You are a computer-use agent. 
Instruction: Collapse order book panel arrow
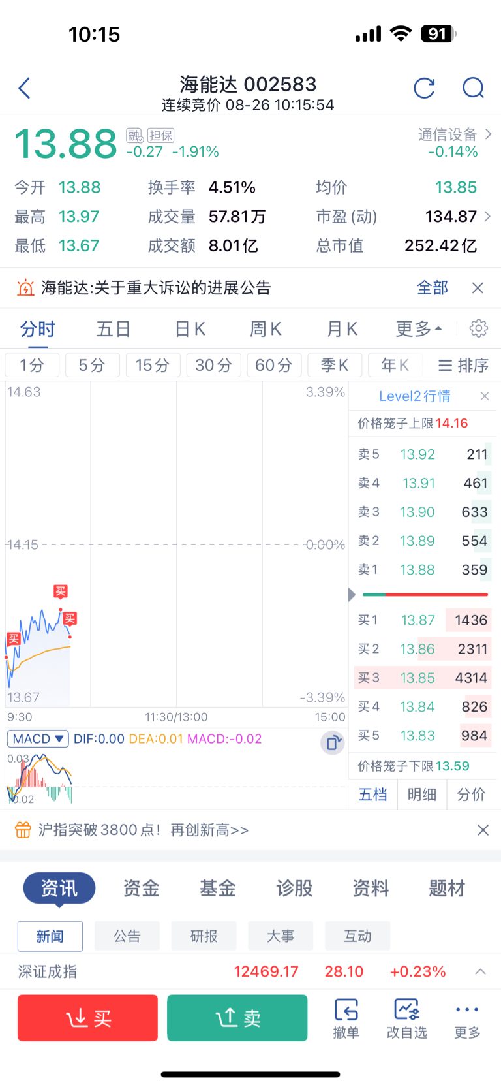352,595
